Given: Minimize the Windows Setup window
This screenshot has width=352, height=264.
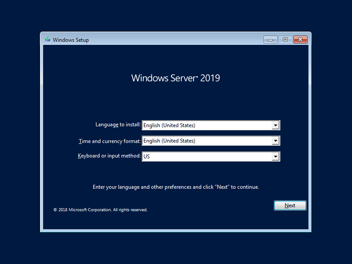Looking at the screenshot, I should (270, 40).
